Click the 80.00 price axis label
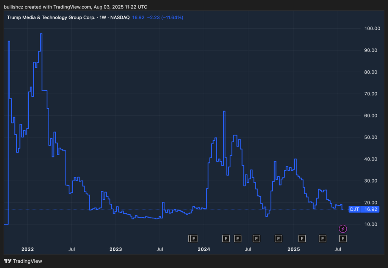This screenshot has height=268, width=388. point(371,72)
